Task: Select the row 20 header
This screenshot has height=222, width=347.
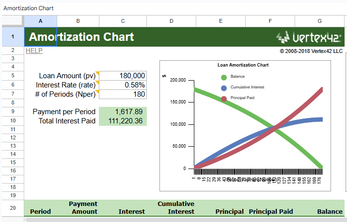Action: (x=12, y=207)
